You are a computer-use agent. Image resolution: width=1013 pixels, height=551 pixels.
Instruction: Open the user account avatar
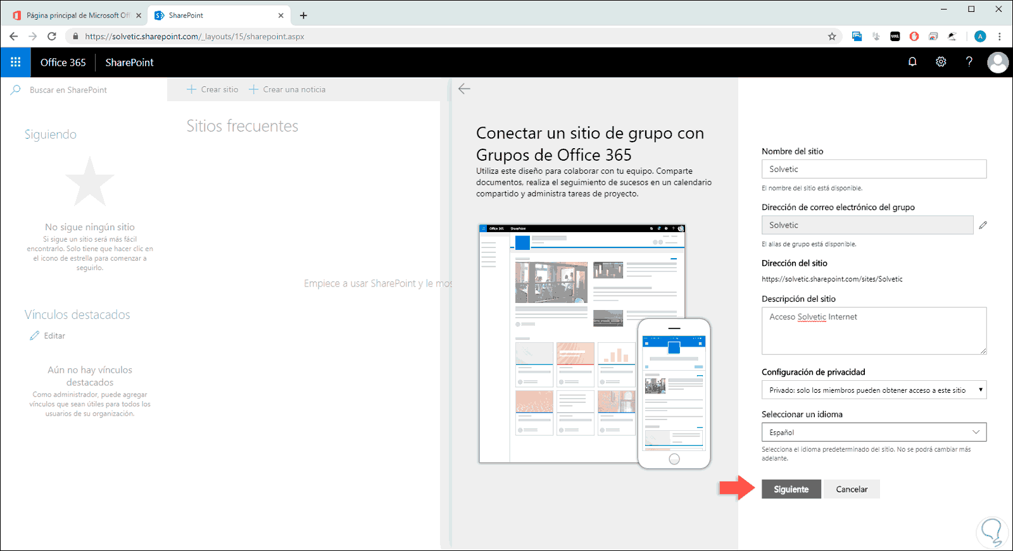998,62
